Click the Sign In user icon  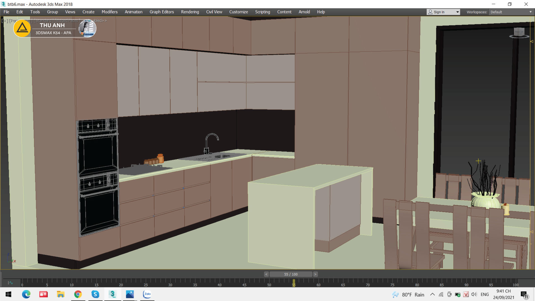click(x=431, y=12)
